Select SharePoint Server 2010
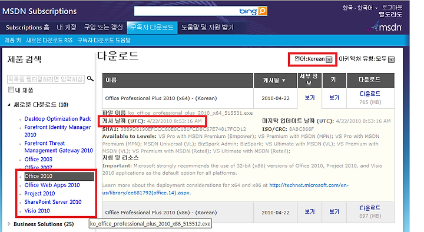Screen dimensions: 424x232 53,202
